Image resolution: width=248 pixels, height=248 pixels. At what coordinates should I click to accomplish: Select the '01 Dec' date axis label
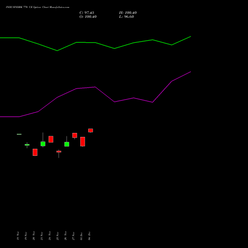point(81,236)
